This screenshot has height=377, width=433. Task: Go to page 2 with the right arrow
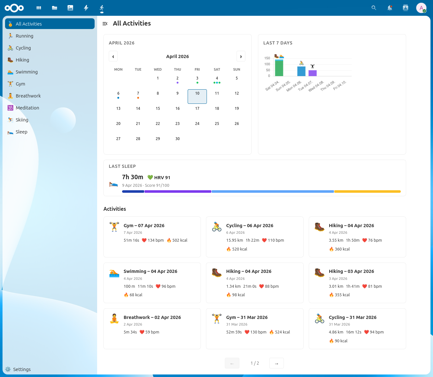[276, 363]
